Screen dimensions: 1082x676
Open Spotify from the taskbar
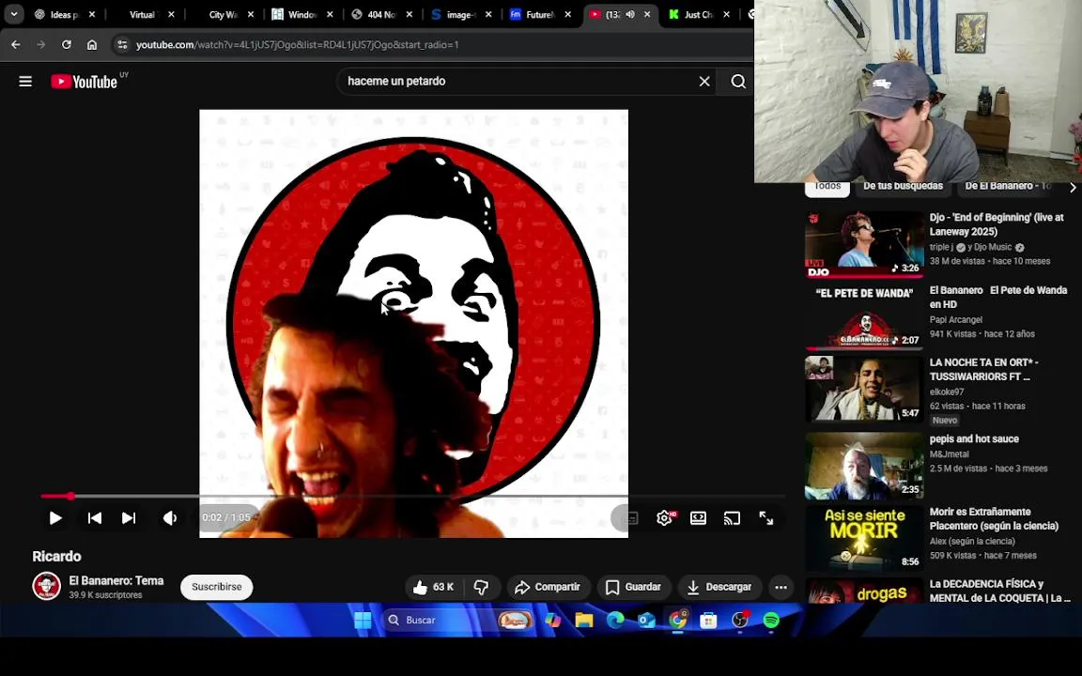771,620
